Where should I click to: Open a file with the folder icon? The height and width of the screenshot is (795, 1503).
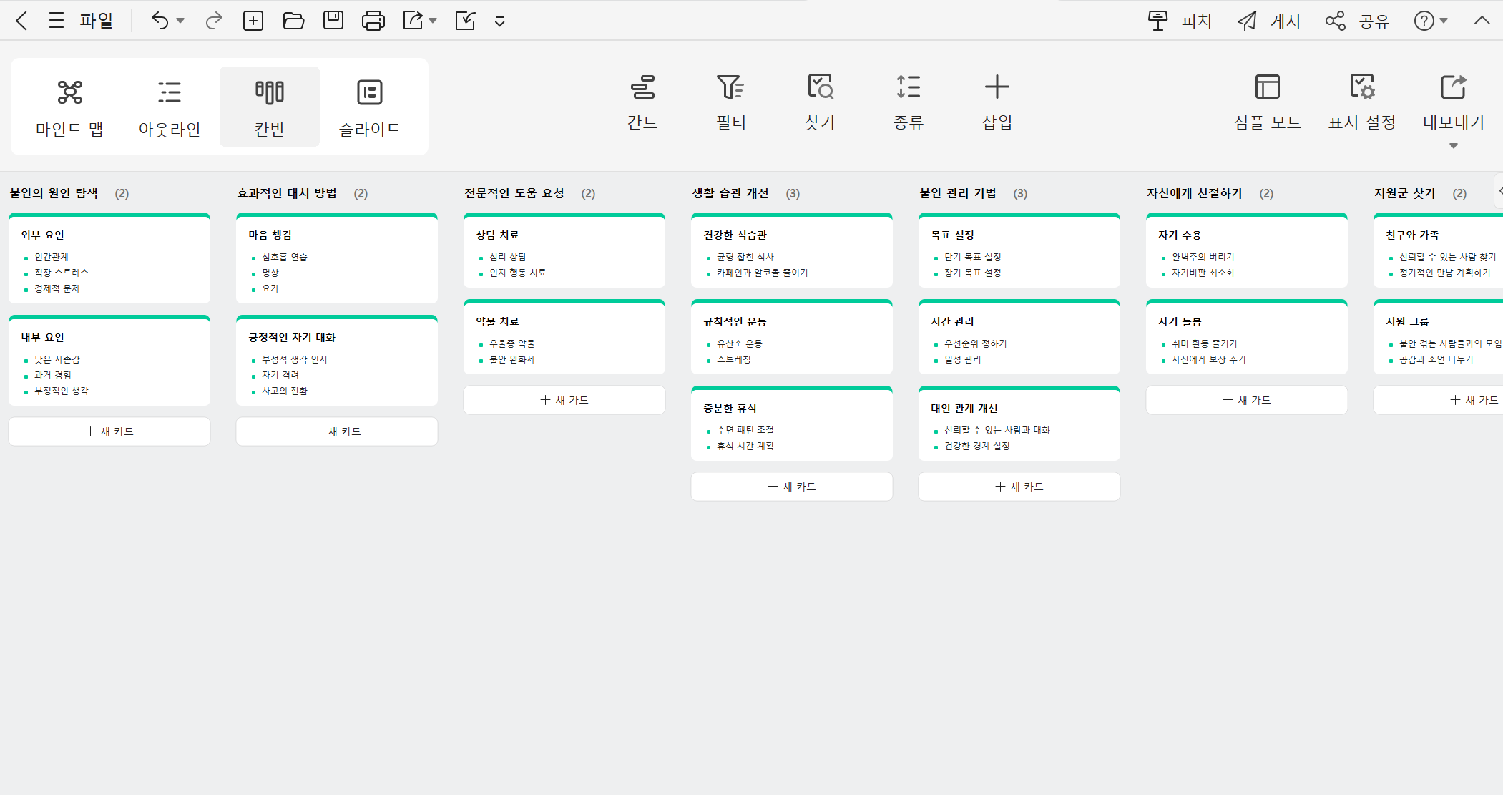point(293,21)
